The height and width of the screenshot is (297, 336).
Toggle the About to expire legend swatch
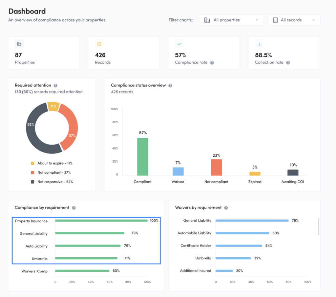[32, 163]
